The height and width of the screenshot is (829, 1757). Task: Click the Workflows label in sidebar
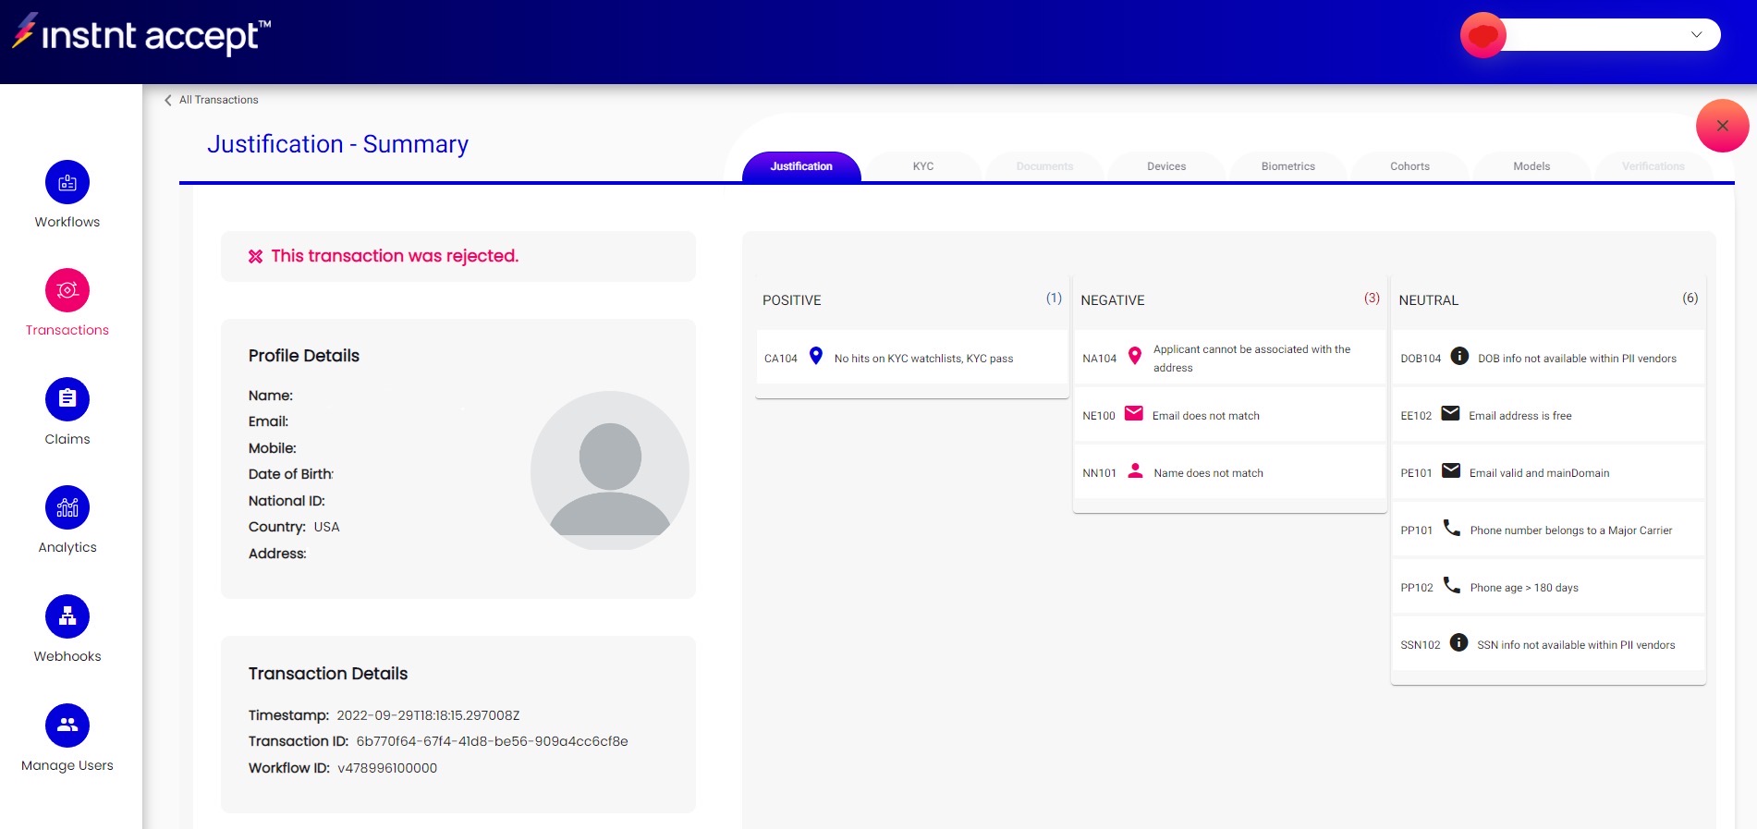[x=67, y=222]
